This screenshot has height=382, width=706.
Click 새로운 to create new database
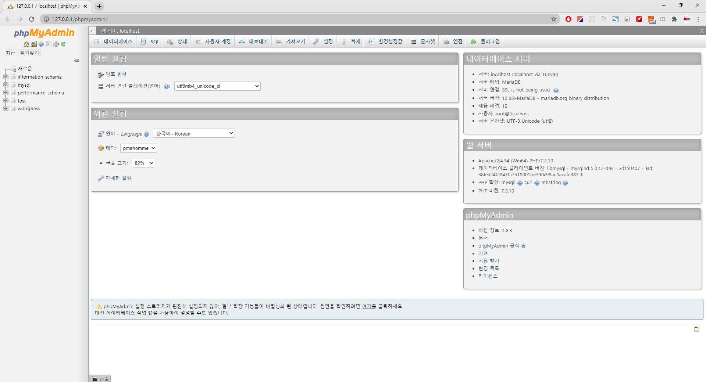tap(25, 69)
